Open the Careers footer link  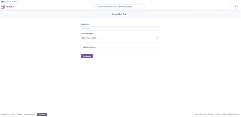20,114
